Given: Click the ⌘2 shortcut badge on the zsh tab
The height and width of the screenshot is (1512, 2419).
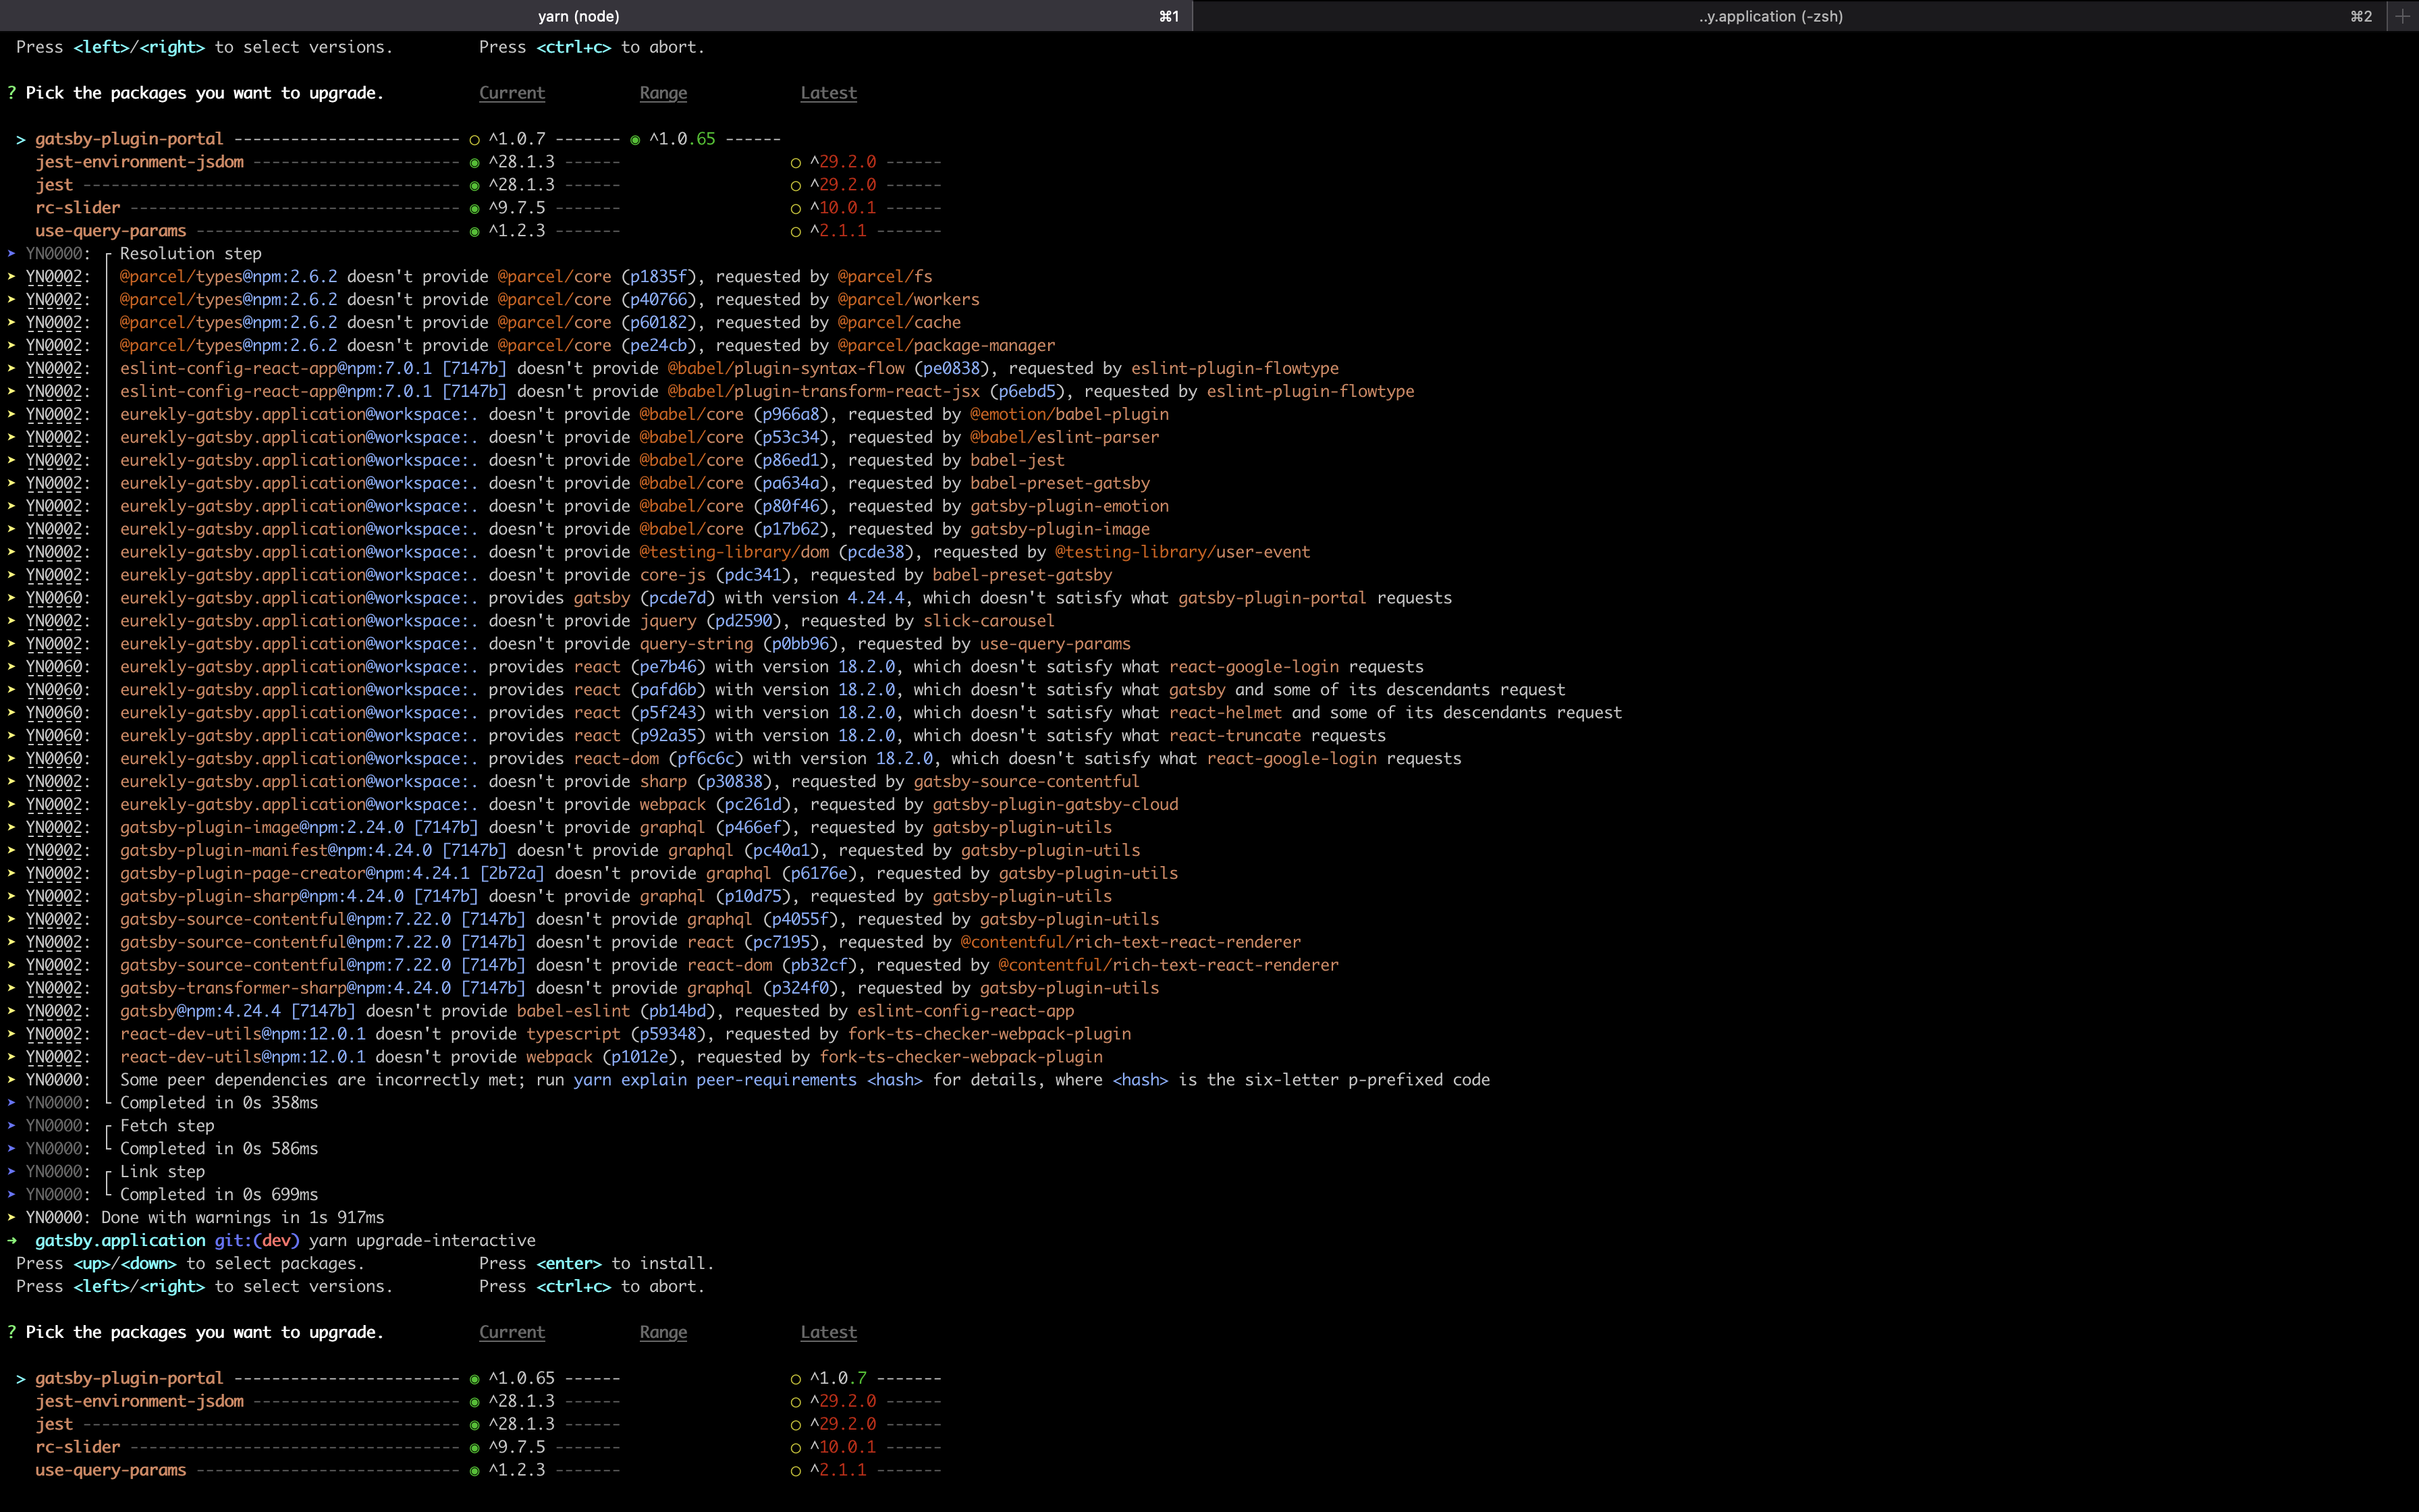Looking at the screenshot, I should point(2361,16).
